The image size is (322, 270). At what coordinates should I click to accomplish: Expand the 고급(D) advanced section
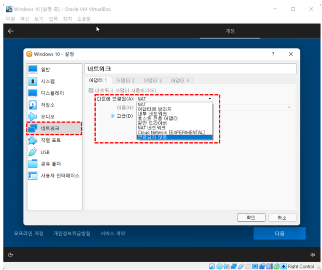click(x=113, y=116)
